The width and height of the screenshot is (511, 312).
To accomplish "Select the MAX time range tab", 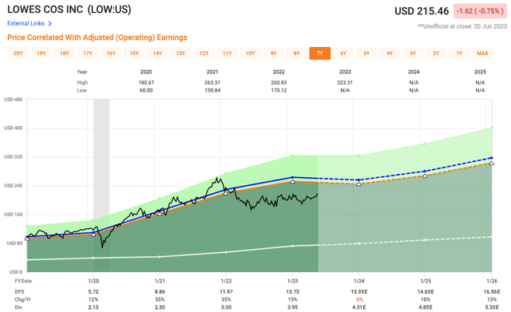I will pyautogui.click(x=482, y=53).
